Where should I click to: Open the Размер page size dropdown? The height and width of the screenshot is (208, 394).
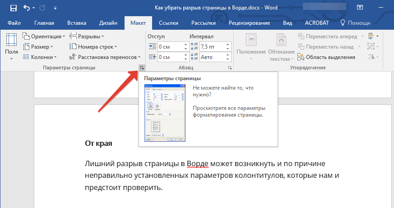[x=38, y=47]
